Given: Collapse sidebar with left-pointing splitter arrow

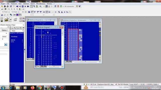Looking at the screenshot, I should 25,49.
